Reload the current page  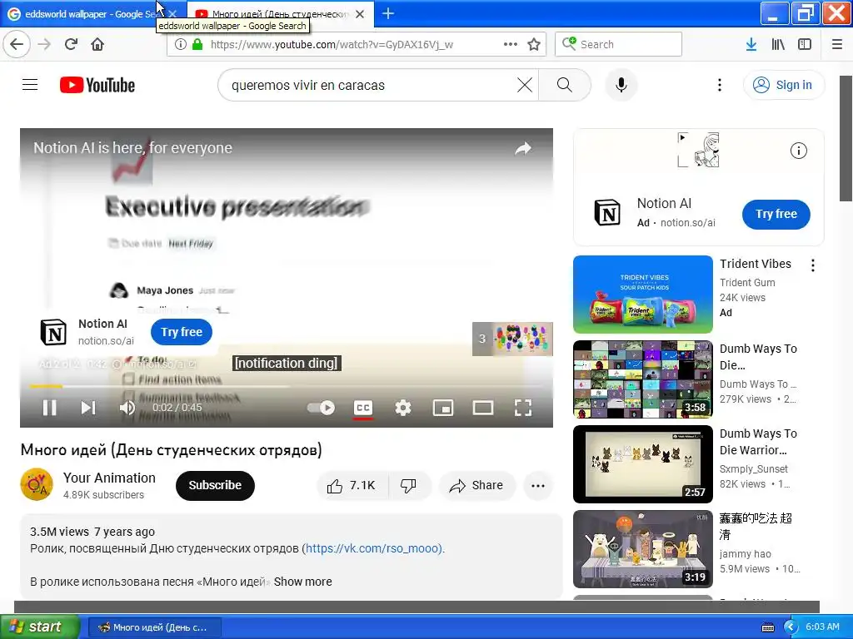pyautogui.click(x=71, y=44)
